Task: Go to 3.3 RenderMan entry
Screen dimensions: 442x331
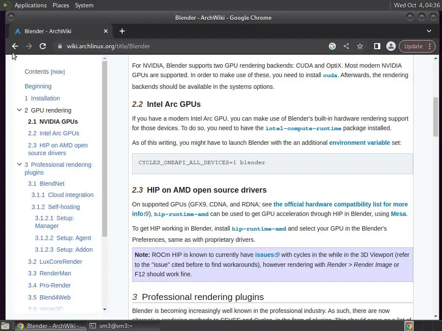Action: click(49, 273)
